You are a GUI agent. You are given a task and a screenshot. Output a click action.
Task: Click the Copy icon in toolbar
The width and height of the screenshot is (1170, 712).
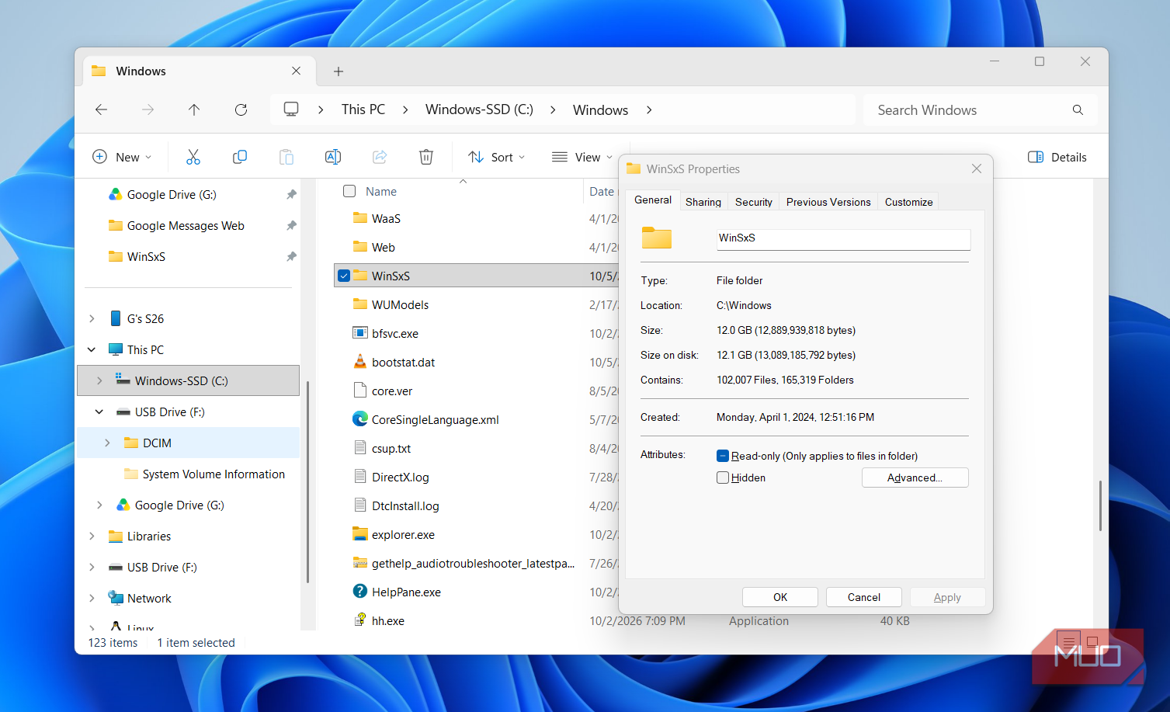(x=240, y=157)
